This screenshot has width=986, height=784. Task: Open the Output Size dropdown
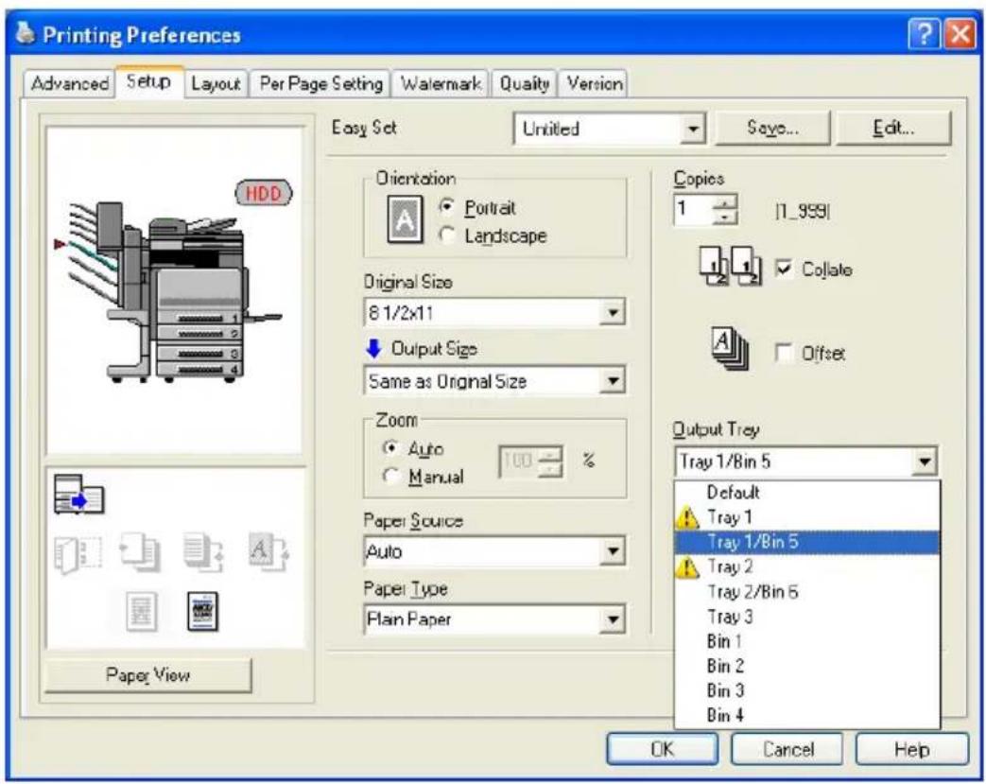coord(613,381)
